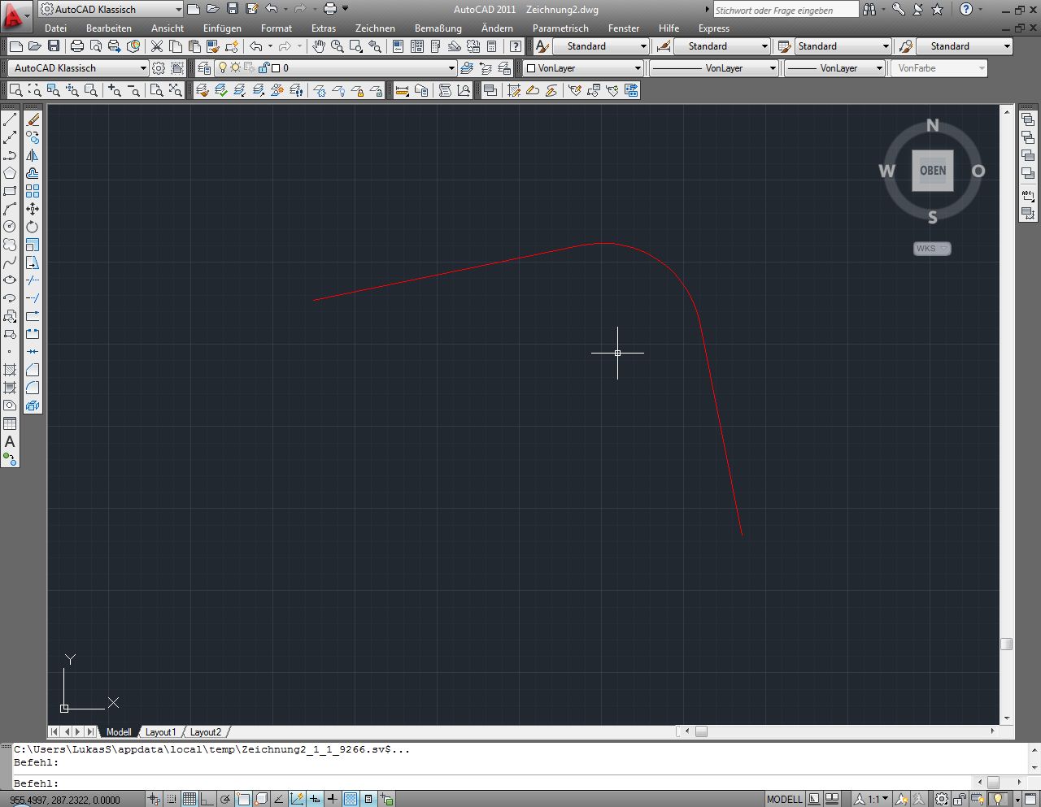
Task: Expand the layer selection dropdown
Action: (x=451, y=68)
